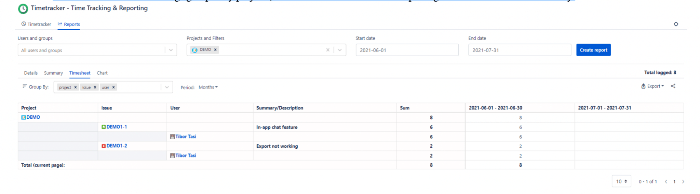Click the share report icon
Screen dimensions: 700x194
(673, 86)
